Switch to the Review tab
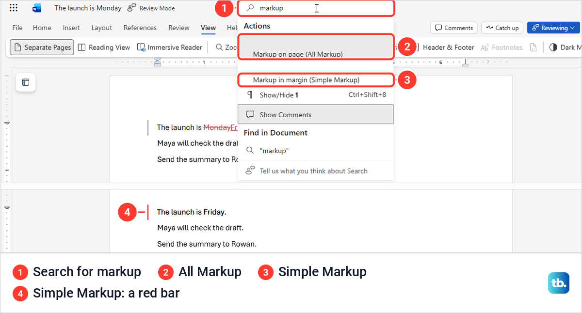This screenshot has width=582, height=313. pyautogui.click(x=178, y=28)
